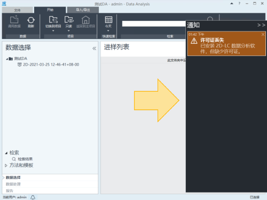Click the warning triangle icon in notification
The height and width of the screenshot is (200, 267).
click(x=194, y=41)
